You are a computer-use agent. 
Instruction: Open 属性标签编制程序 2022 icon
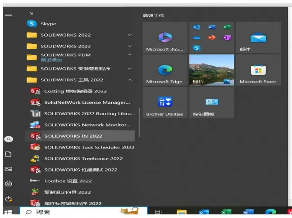[35, 203]
